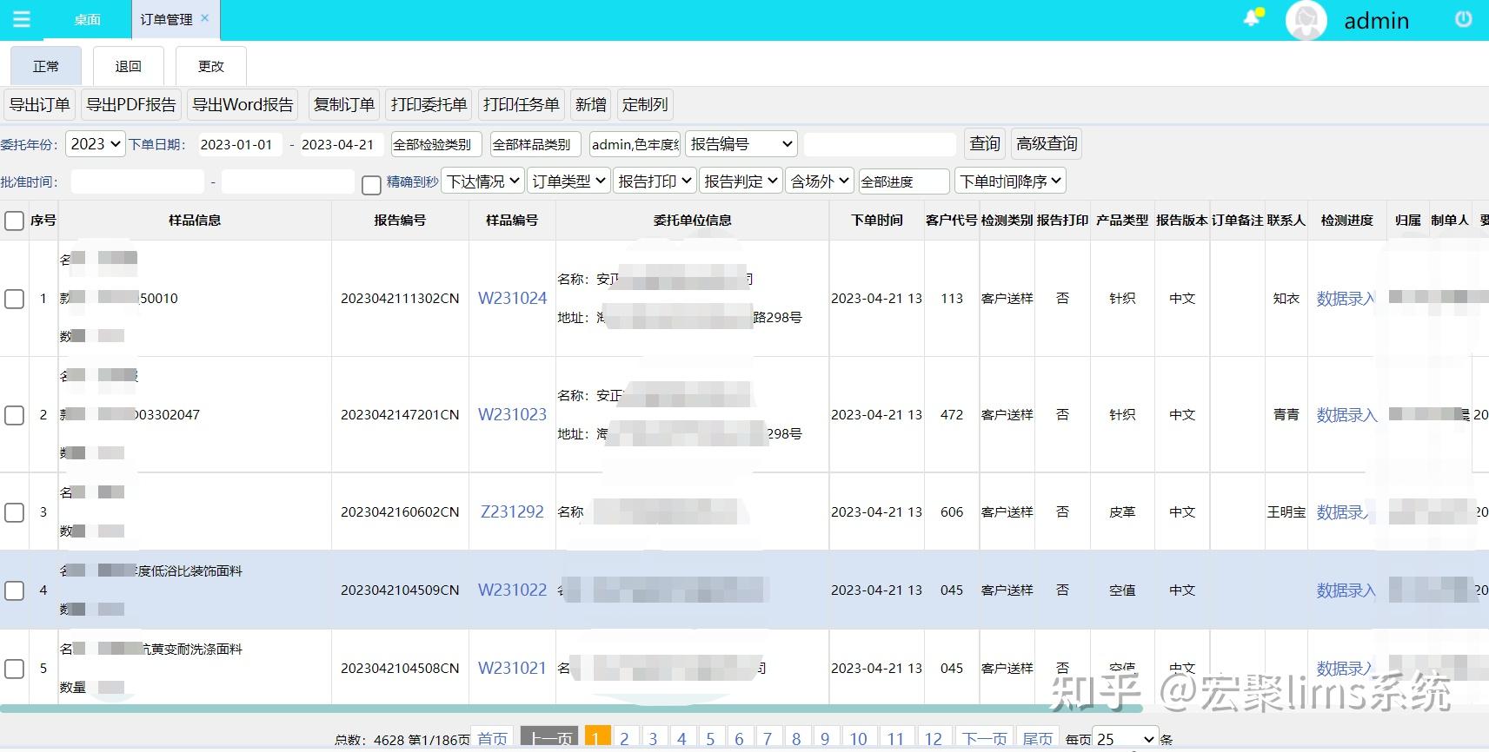1489x752 pixels.
Task: Switch to the 更改 status tab
Action: tap(210, 66)
